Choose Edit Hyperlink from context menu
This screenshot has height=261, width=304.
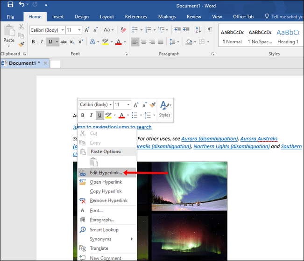coord(106,172)
